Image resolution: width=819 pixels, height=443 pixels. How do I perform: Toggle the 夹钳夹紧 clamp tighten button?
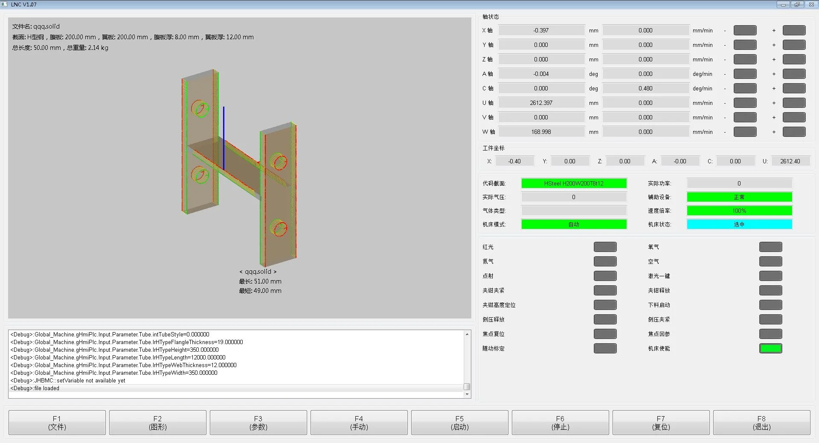[x=605, y=290]
